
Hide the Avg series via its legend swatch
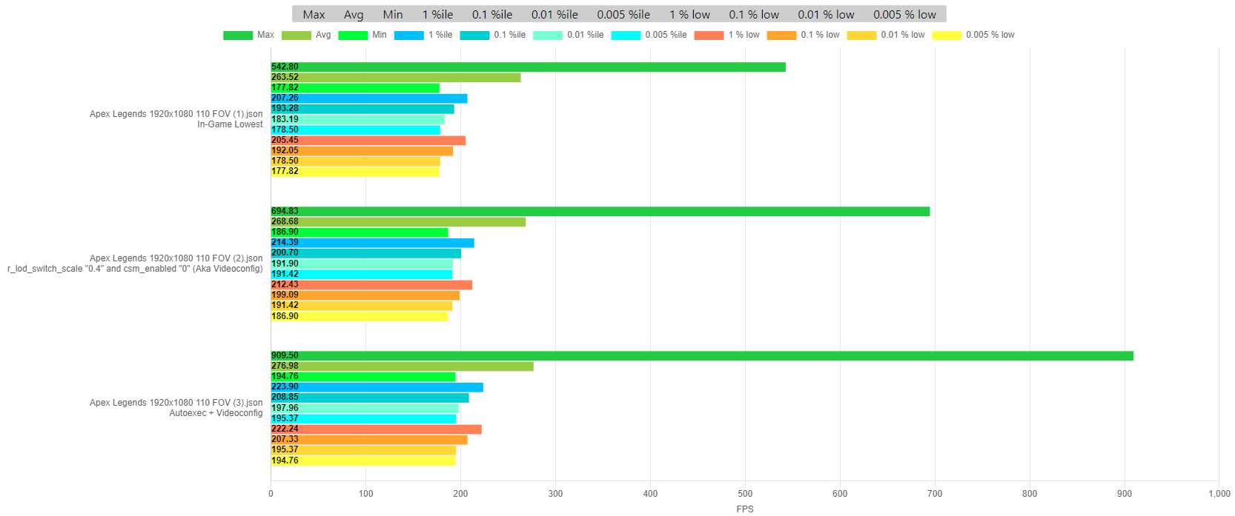pyautogui.click(x=297, y=36)
